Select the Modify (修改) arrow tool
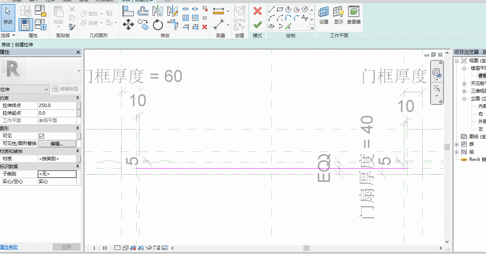486x254 pixels. [x=8, y=17]
